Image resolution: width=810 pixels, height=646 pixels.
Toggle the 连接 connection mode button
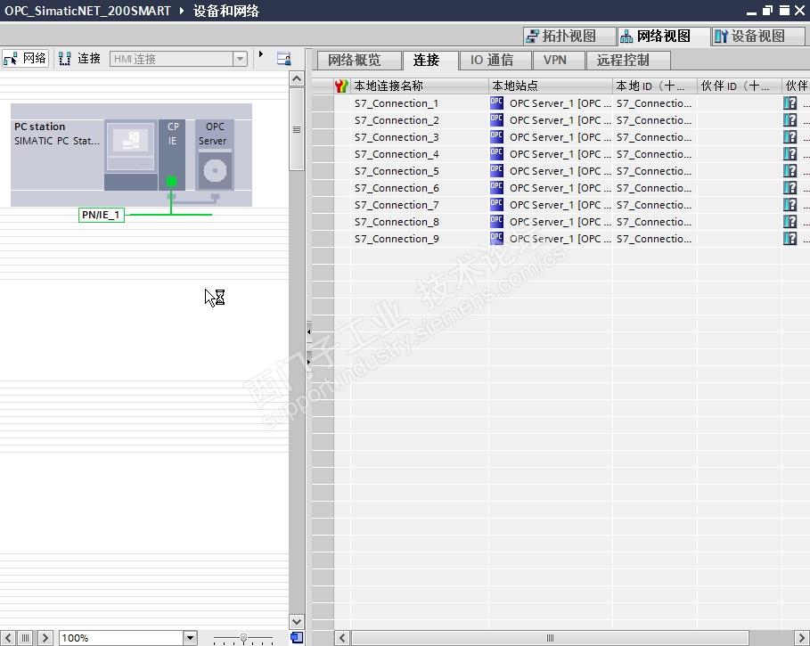point(79,58)
